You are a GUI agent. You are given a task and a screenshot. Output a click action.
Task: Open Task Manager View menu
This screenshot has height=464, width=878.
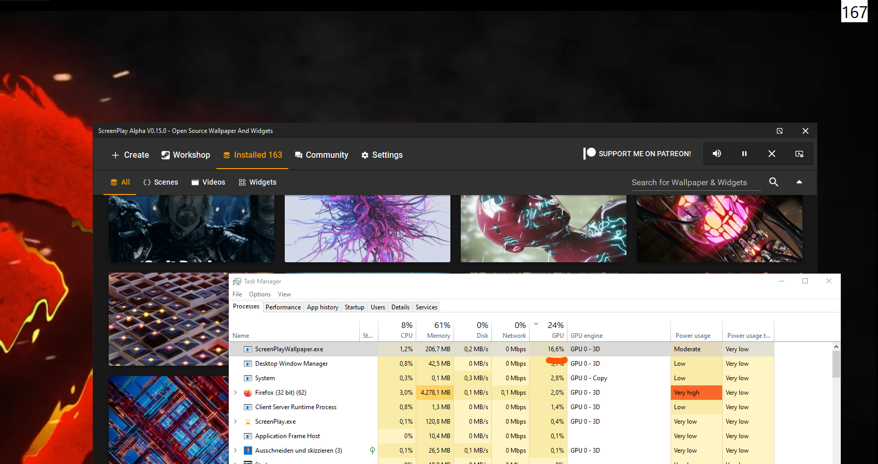[x=284, y=294]
